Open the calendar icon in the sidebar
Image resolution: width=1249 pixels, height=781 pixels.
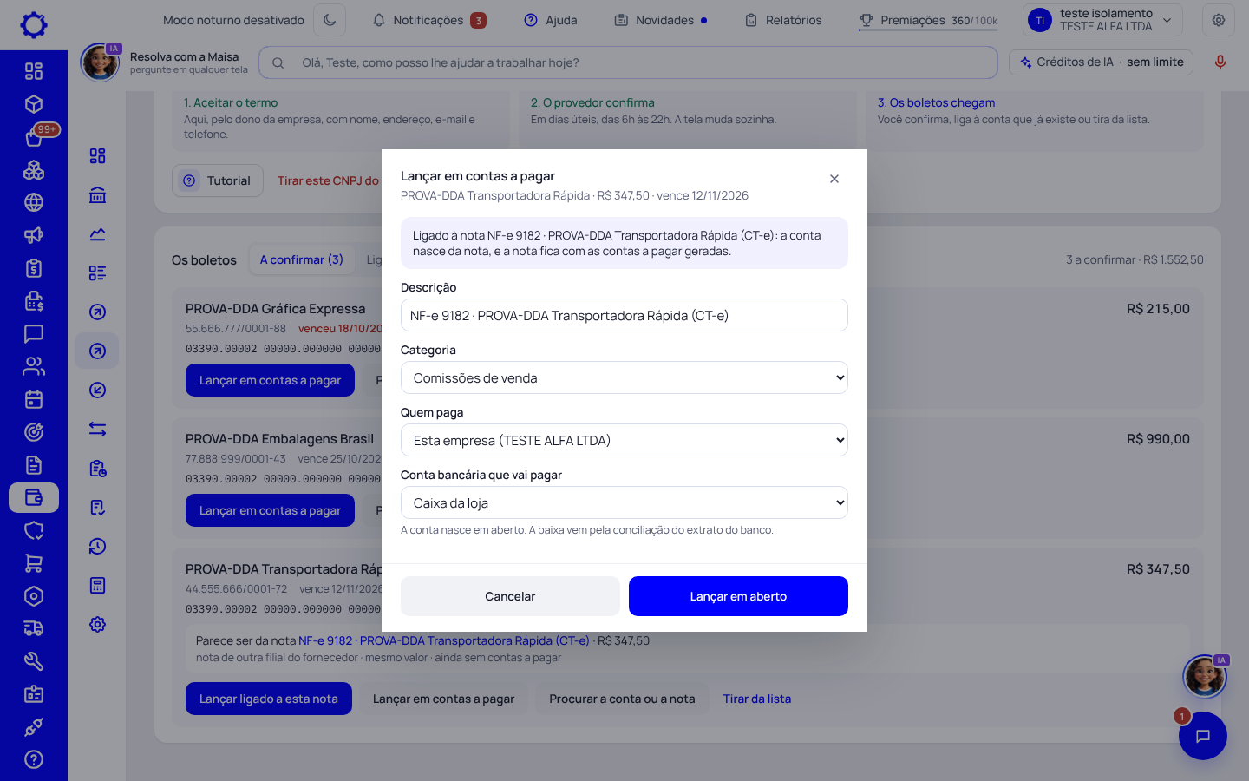point(34,399)
